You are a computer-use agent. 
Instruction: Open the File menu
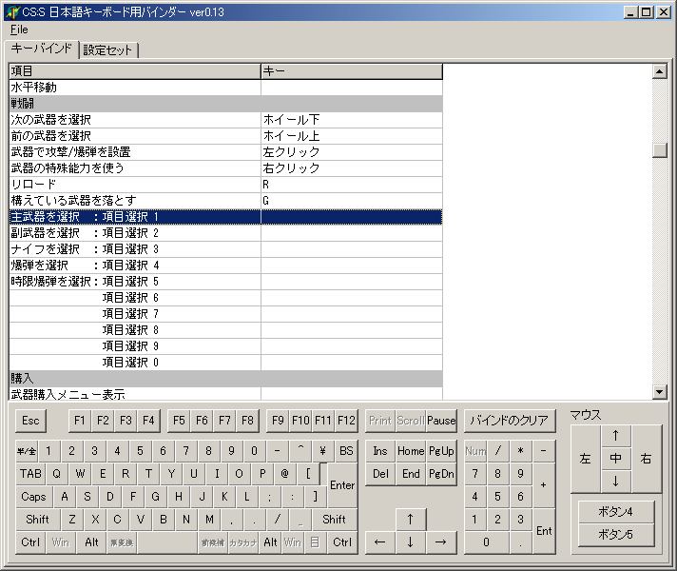pos(19,29)
